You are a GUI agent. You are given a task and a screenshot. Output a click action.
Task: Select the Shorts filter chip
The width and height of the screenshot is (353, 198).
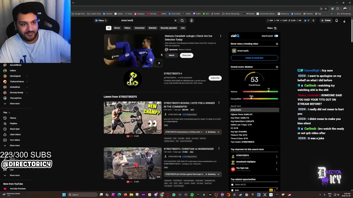[117, 28]
